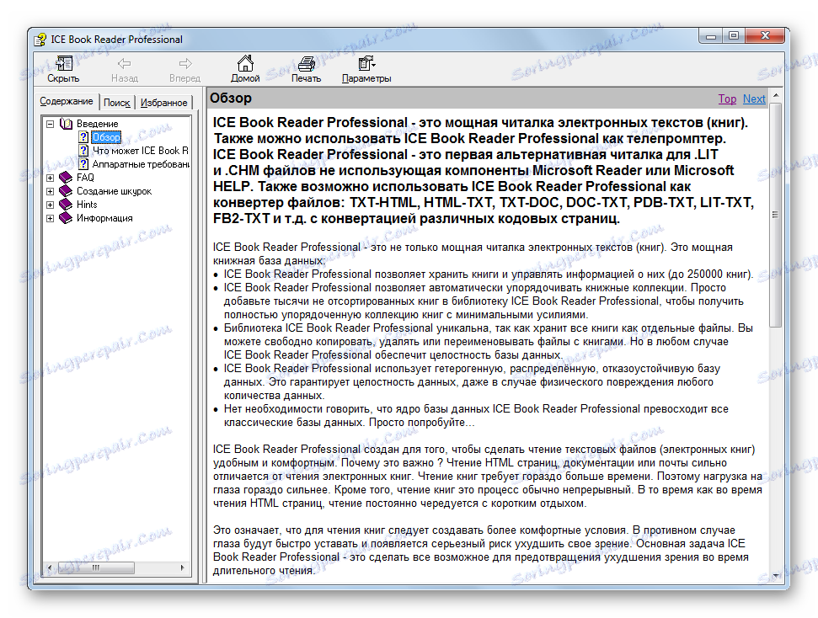Select the FAQ tree entry
Screen dimensions: 818x618
pos(86,178)
